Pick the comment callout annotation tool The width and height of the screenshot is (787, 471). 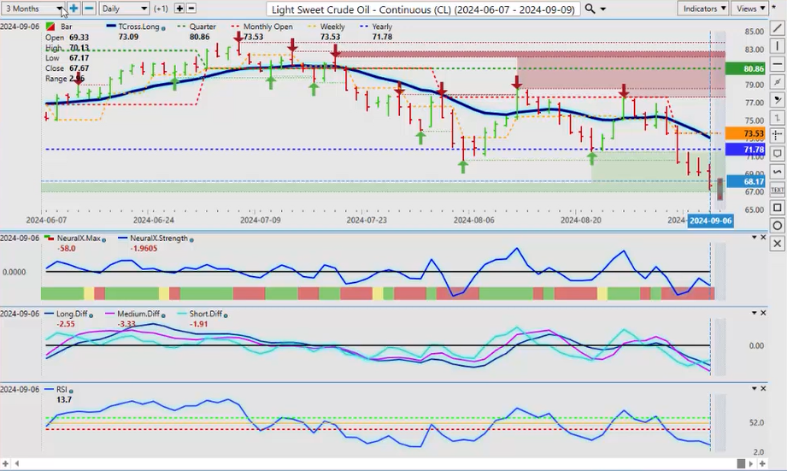pyautogui.click(x=777, y=153)
